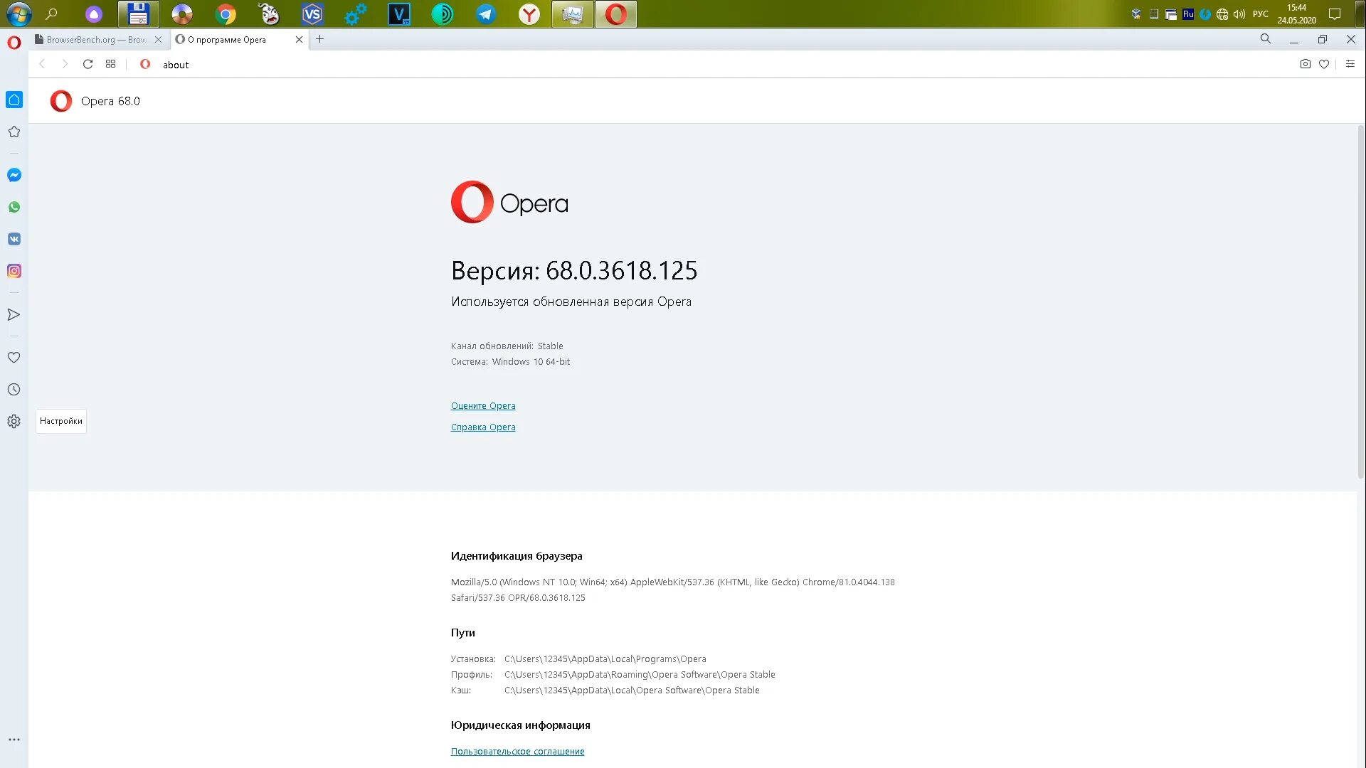Open Tor Browser icon in taskbar

tap(443, 14)
